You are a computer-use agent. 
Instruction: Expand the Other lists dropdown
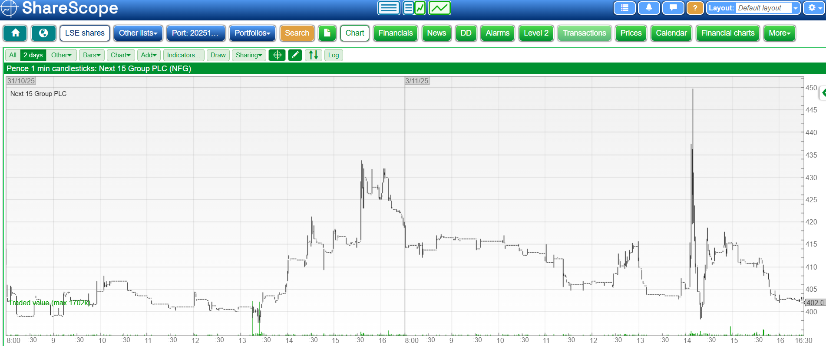click(138, 33)
